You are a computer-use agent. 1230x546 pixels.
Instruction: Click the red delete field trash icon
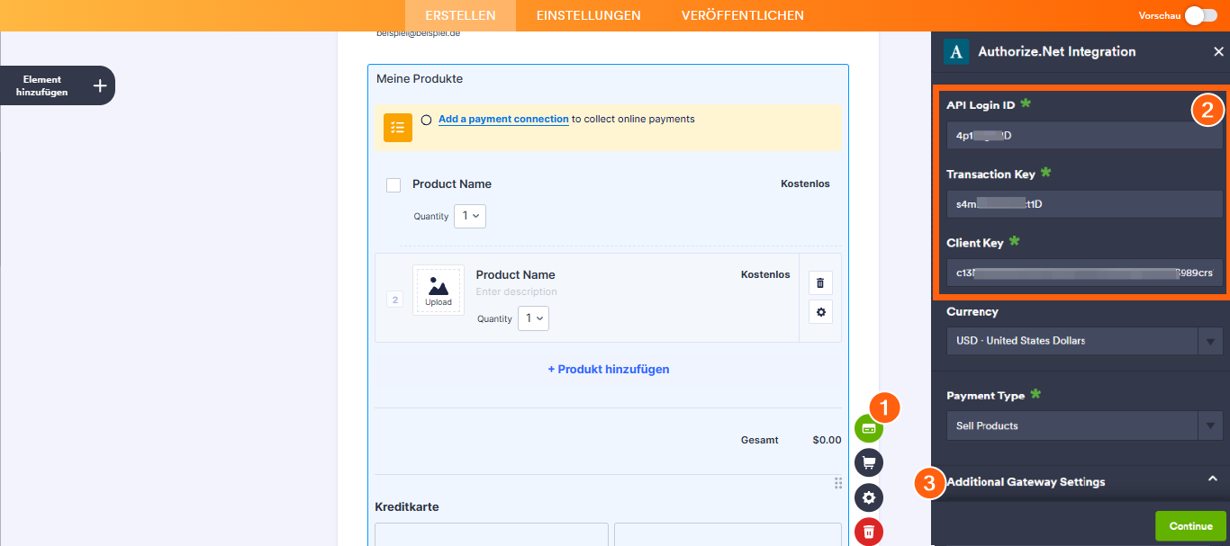869,532
